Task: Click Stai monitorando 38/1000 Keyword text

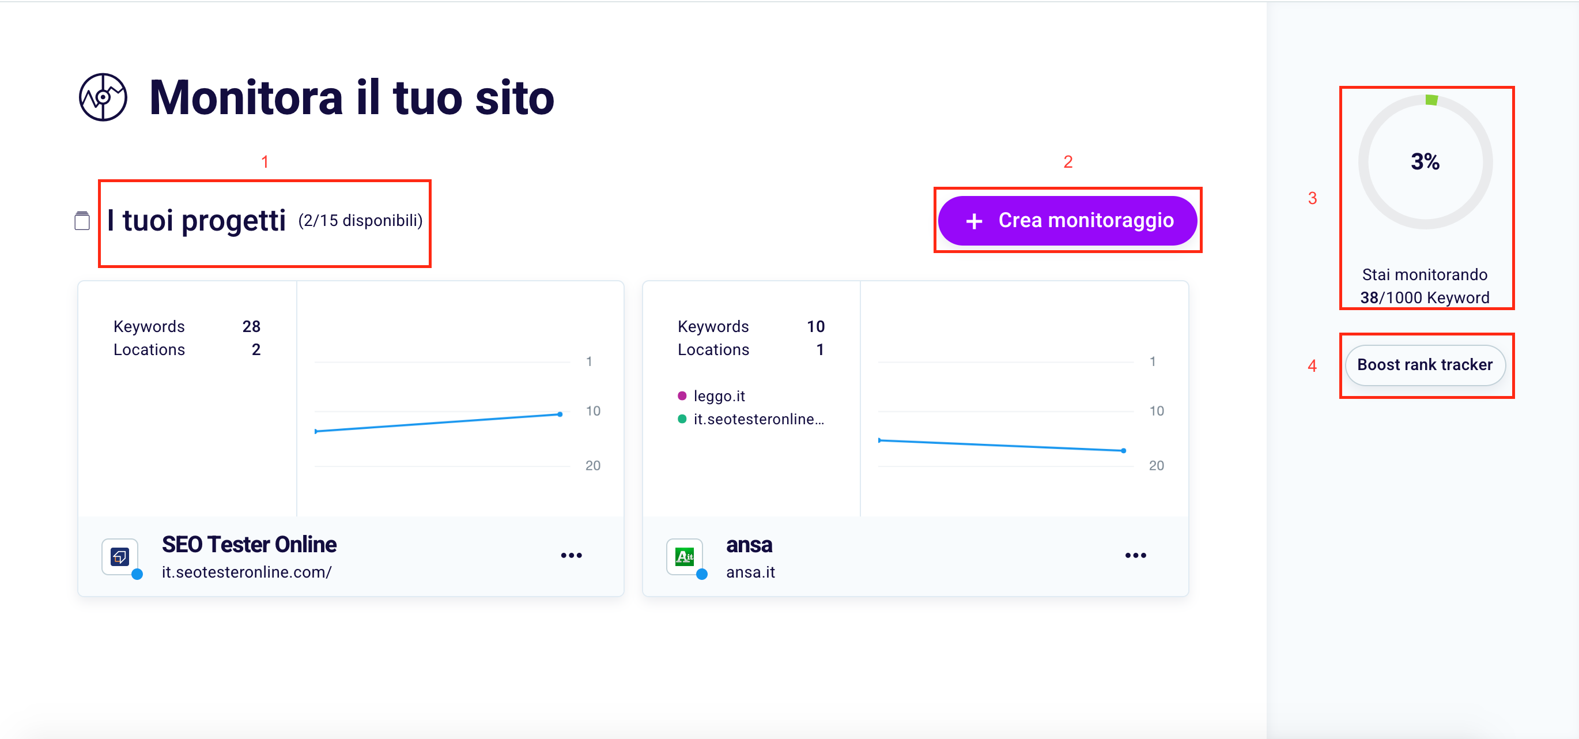Action: [x=1425, y=286]
